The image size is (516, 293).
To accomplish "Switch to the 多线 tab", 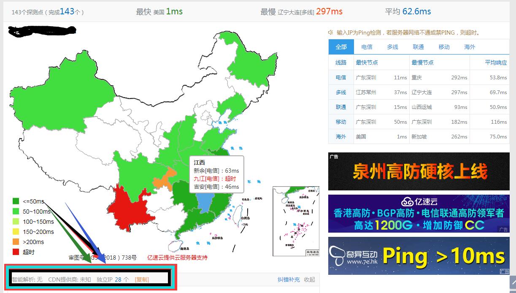I will [x=392, y=47].
